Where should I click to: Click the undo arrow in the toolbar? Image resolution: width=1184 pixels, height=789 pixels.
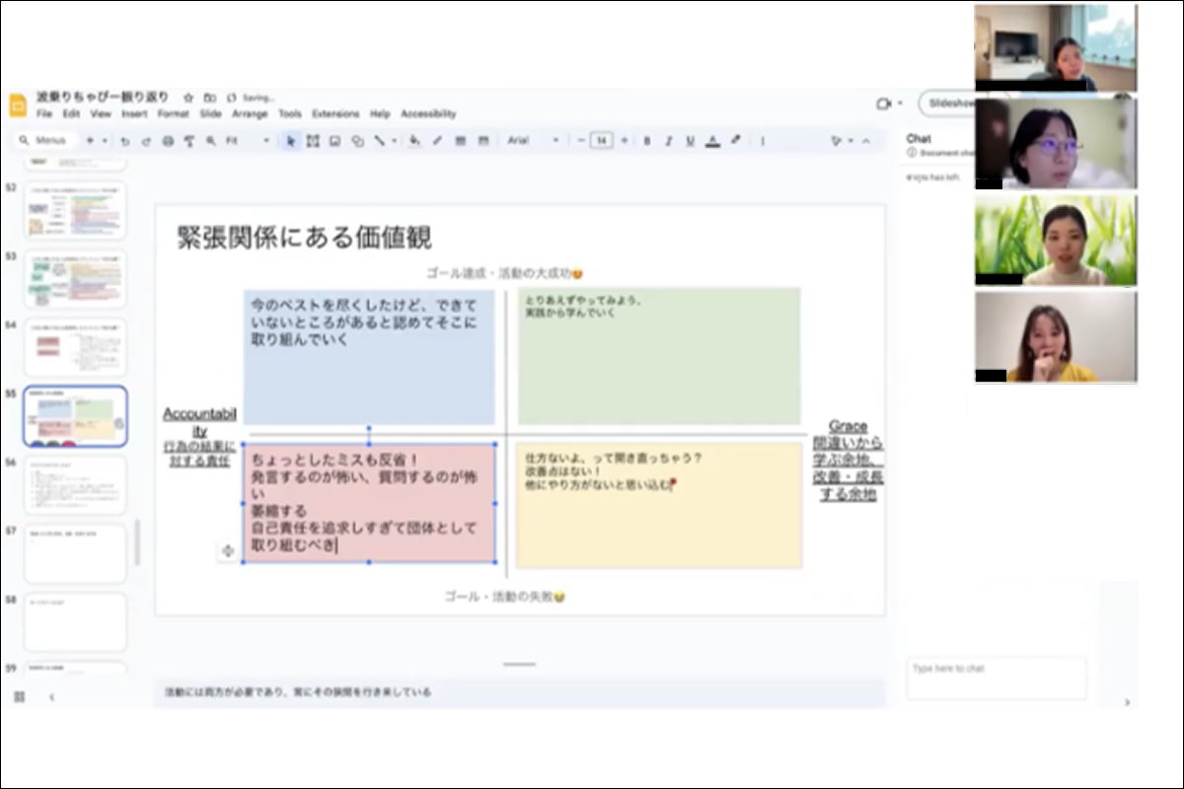pos(125,141)
